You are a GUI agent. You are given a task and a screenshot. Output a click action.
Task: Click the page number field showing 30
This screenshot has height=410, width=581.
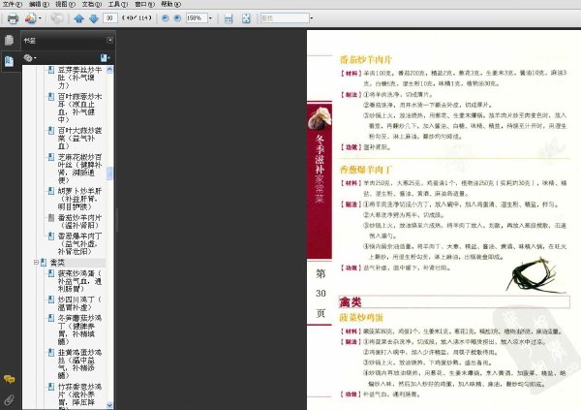tap(110, 17)
